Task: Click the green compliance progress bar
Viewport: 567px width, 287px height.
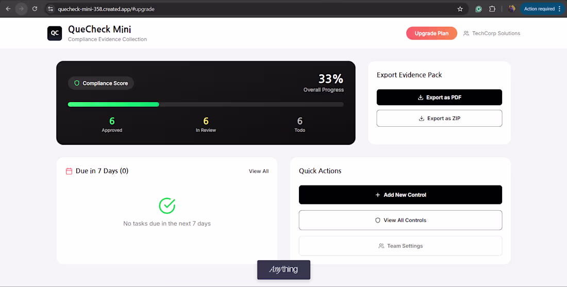Action: pyautogui.click(x=113, y=105)
